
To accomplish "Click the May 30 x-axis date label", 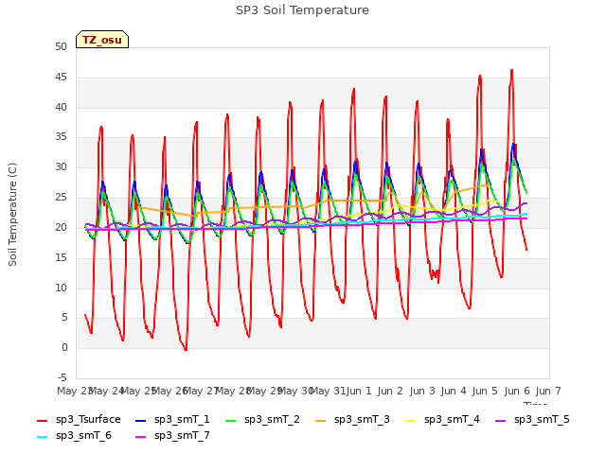I will pos(295,391).
